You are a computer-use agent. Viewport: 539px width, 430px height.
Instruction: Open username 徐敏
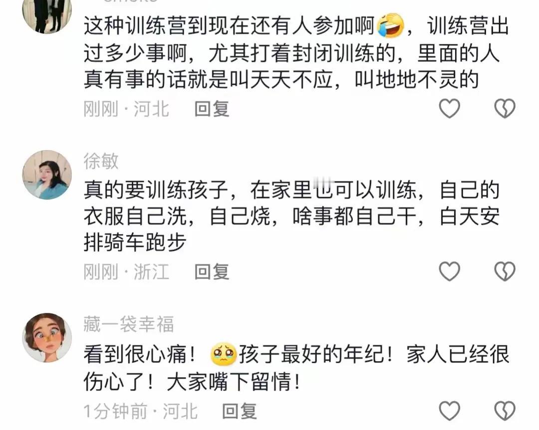[101, 161]
